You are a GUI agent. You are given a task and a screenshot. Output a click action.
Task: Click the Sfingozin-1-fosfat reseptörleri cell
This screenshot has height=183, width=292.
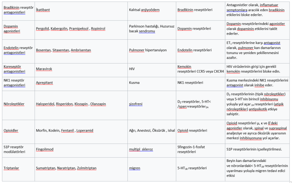191,149
